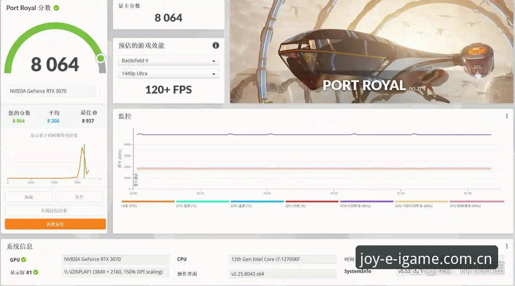Click the GPU name field in system info

coord(116,259)
